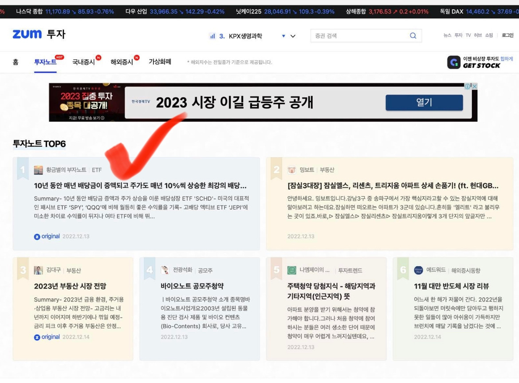The height and width of the screenshot is (383, 519).
Task: Click the zum 투자 logo
Action: pyautogui.click(x=39, y=34)
